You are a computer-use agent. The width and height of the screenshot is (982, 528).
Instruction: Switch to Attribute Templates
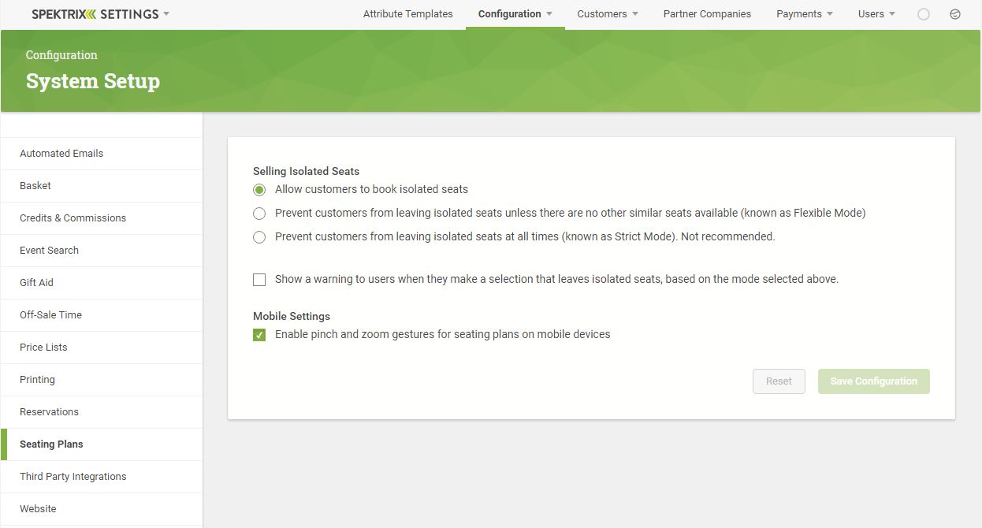click(x=407, y=13)
